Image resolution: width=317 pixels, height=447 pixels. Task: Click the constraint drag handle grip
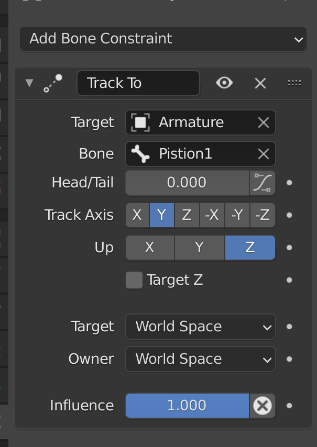[x=294, y=83]
